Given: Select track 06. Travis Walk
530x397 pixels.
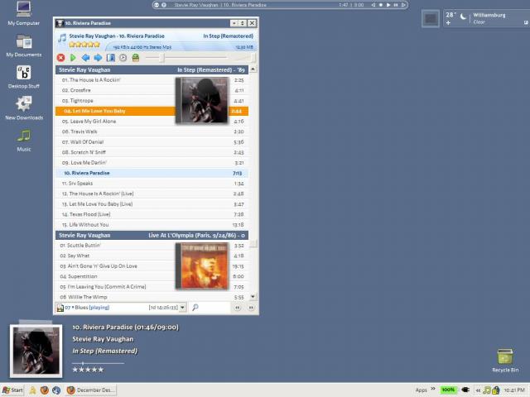Looking at the screenshot, I should point(152,132).
